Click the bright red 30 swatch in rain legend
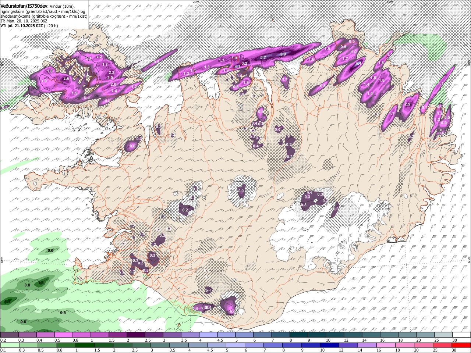 tap(461, 345)
